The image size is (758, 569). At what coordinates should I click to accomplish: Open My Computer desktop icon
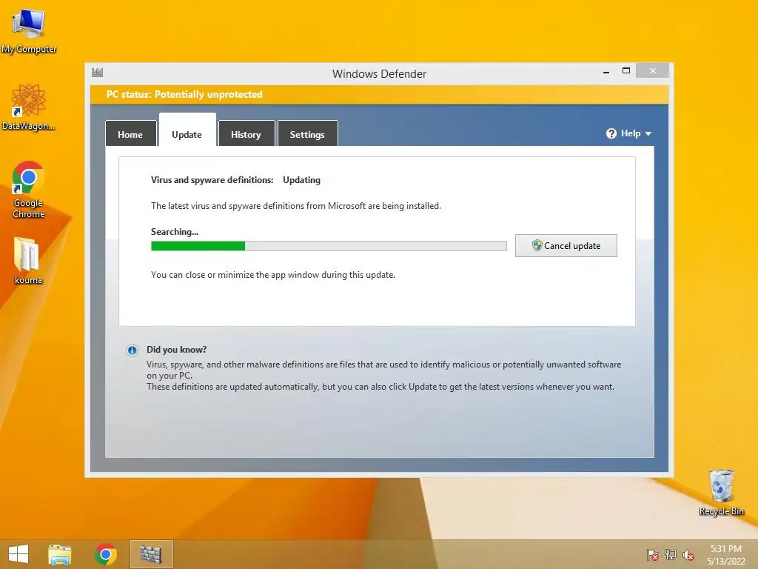[29, 30]
